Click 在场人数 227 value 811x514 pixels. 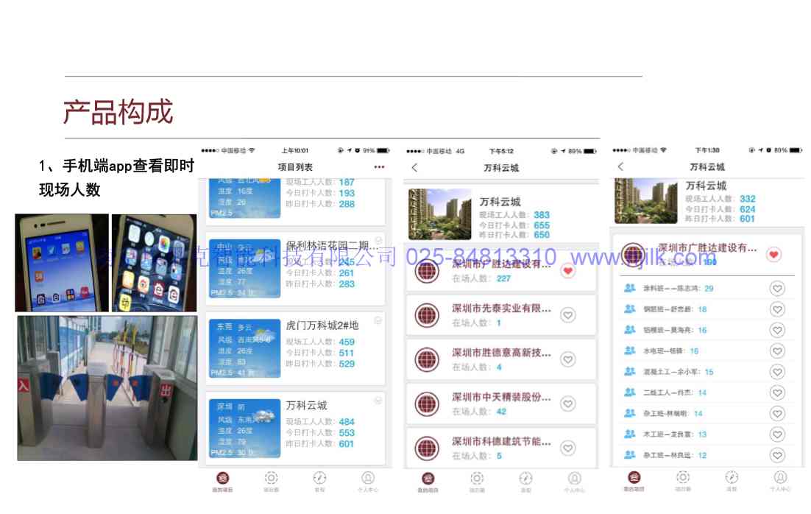click(x=504, y=278)
